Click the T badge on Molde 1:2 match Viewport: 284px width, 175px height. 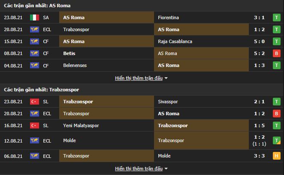click(277, 140)
